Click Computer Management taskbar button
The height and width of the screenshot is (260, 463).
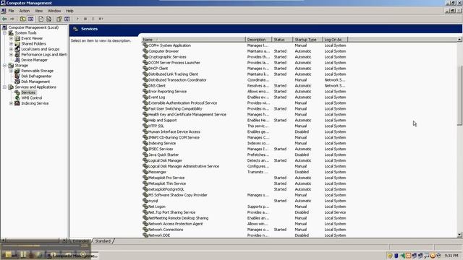pos(72,255)
